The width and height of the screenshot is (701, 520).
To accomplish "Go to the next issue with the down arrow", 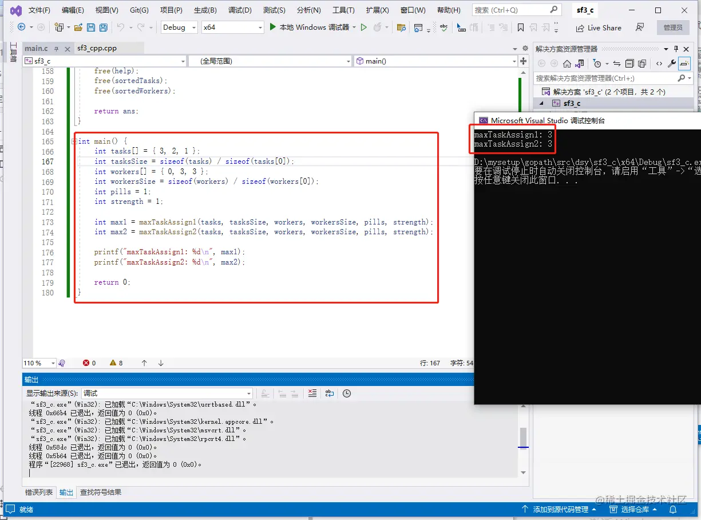I will point(161,363).
